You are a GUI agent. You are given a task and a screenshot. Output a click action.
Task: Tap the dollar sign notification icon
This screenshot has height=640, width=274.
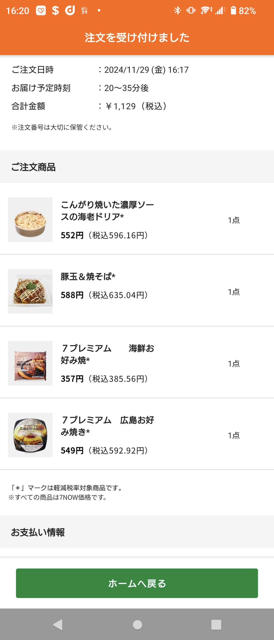pyautogui.click(x=55, y=11)
